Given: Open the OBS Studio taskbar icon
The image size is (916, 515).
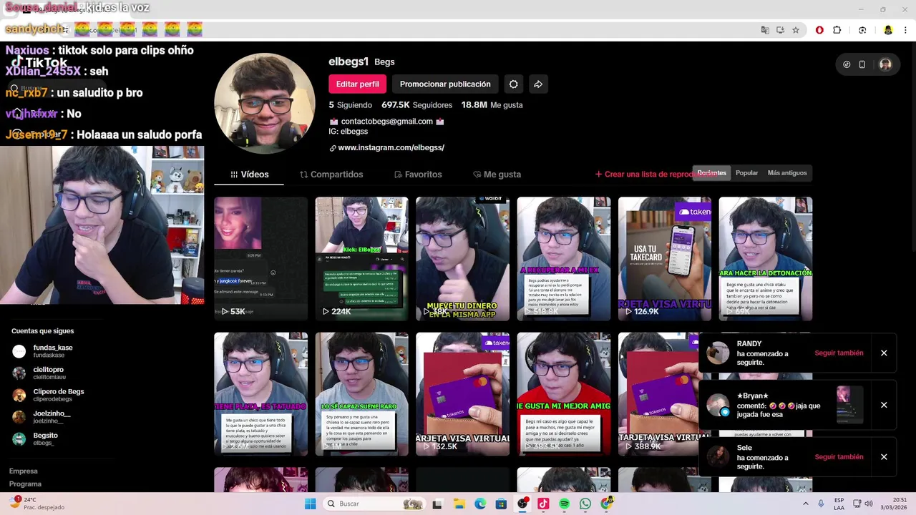Looking at the screenshot, I should (x=522, y=504).
